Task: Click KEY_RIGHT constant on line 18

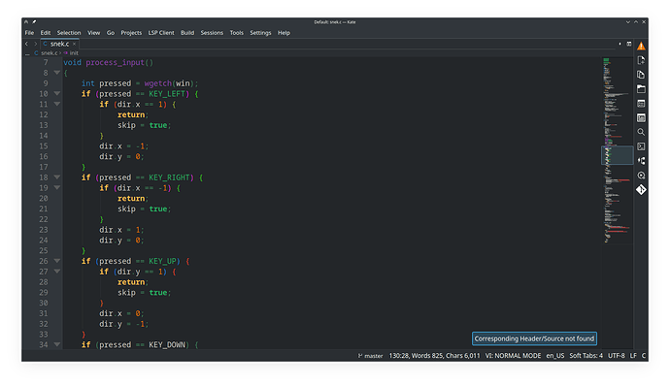Action: click(x=169, y=177)
